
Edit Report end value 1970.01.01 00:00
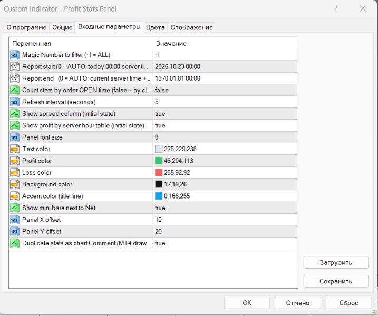point(178,78)
